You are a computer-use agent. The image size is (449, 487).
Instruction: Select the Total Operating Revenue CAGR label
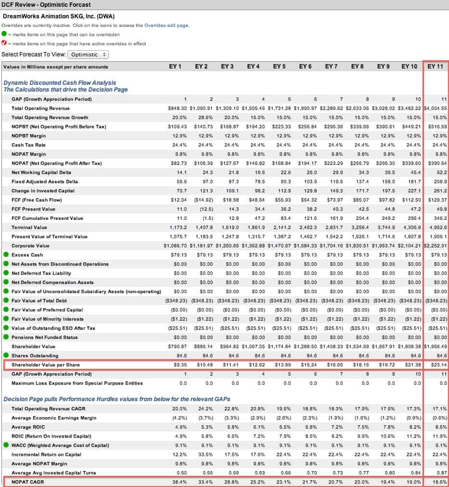(48, 409)
